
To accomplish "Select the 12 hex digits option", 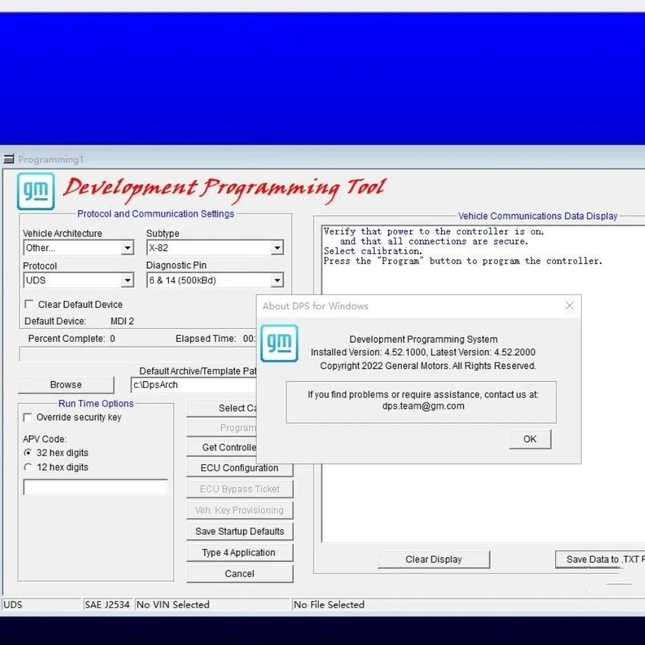I will (28, 467).
